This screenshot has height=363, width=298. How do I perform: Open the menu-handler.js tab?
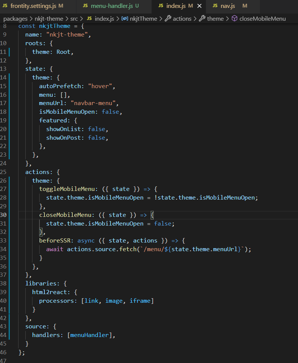coord(112,6)
